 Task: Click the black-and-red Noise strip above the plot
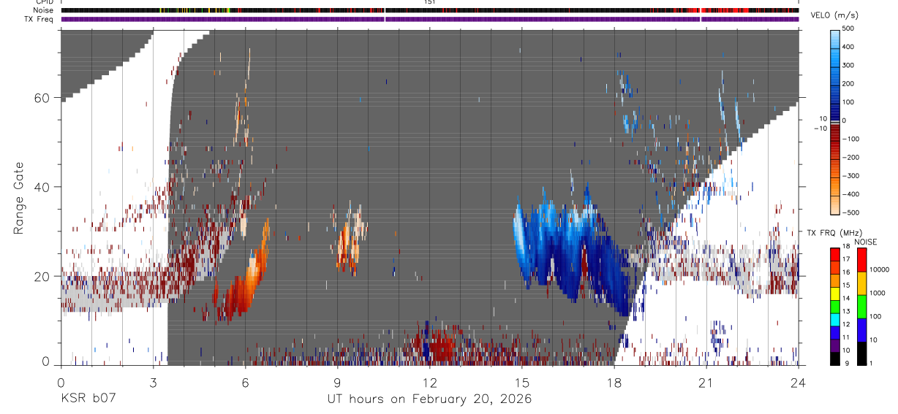click(430, 10)
